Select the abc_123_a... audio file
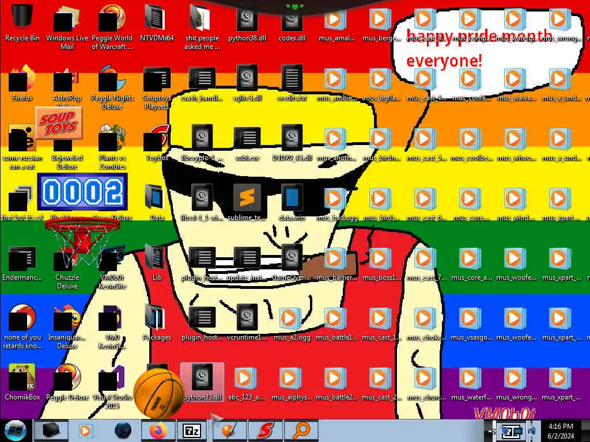The width and height of the screenshot is (590, 442). tap(247, 382)
